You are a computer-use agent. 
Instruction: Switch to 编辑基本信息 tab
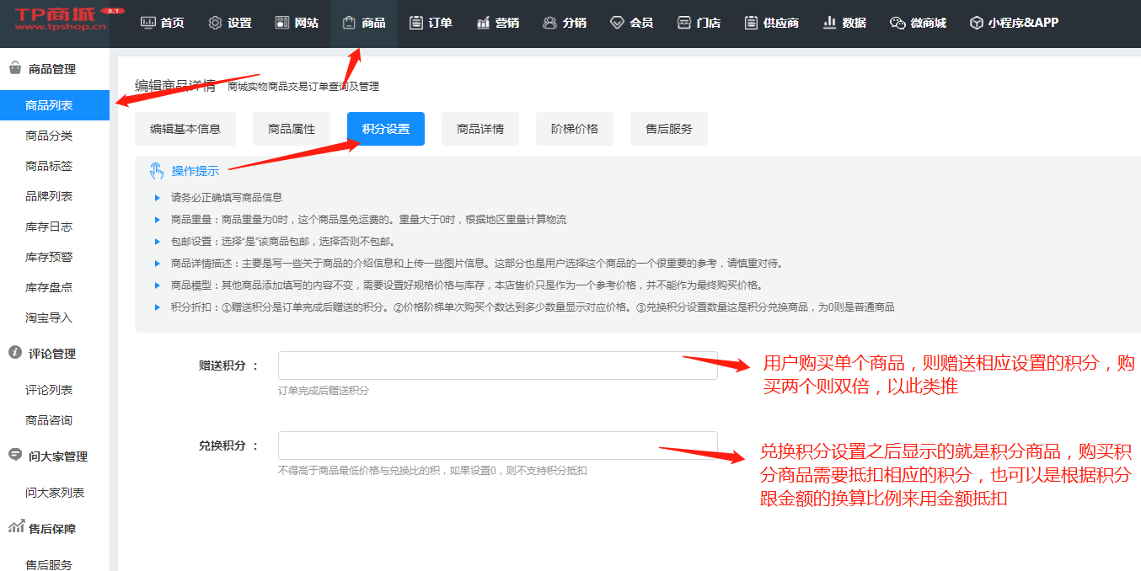[185, 129]
